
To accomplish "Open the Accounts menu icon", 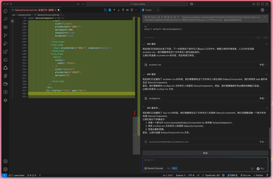I will (5, 161).
